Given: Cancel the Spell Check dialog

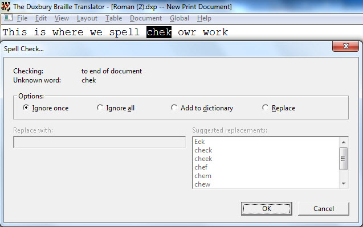Looking at the screenshot, I should pos(324,209).
